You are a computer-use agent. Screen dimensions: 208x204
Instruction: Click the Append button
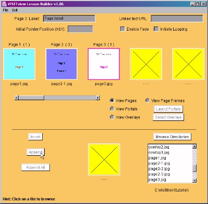[35, 152]
